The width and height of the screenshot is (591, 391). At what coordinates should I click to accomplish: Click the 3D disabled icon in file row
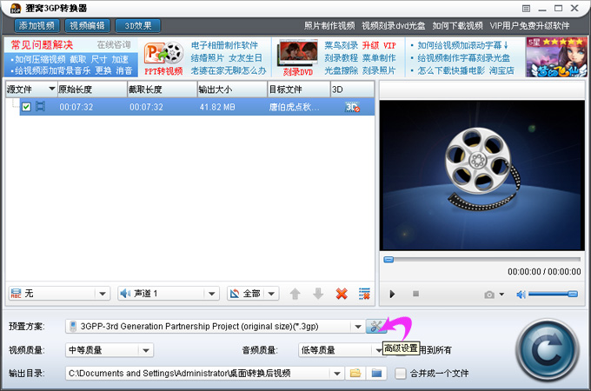(x=352, y=107)
